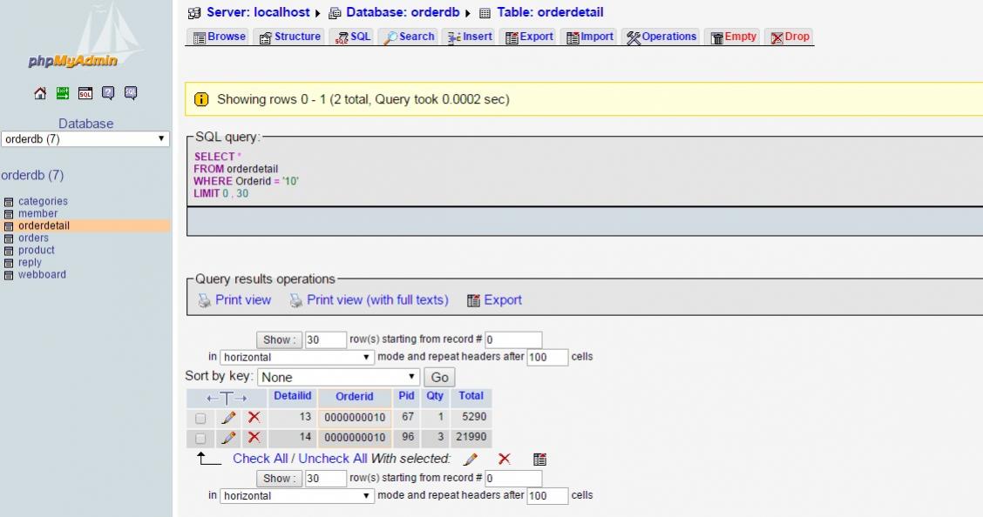
Task: Open the Operations tab
Action: point(661,37)
